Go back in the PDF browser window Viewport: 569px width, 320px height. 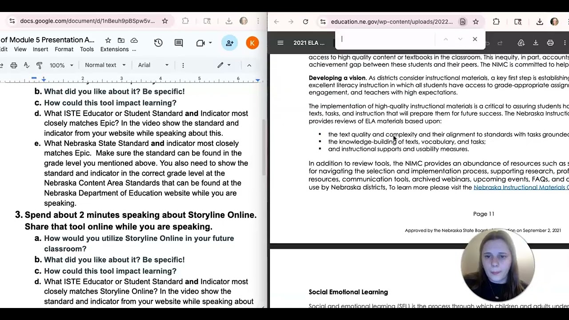276,22
